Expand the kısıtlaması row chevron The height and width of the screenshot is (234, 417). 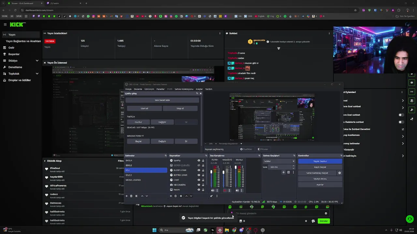pos(403,136)
